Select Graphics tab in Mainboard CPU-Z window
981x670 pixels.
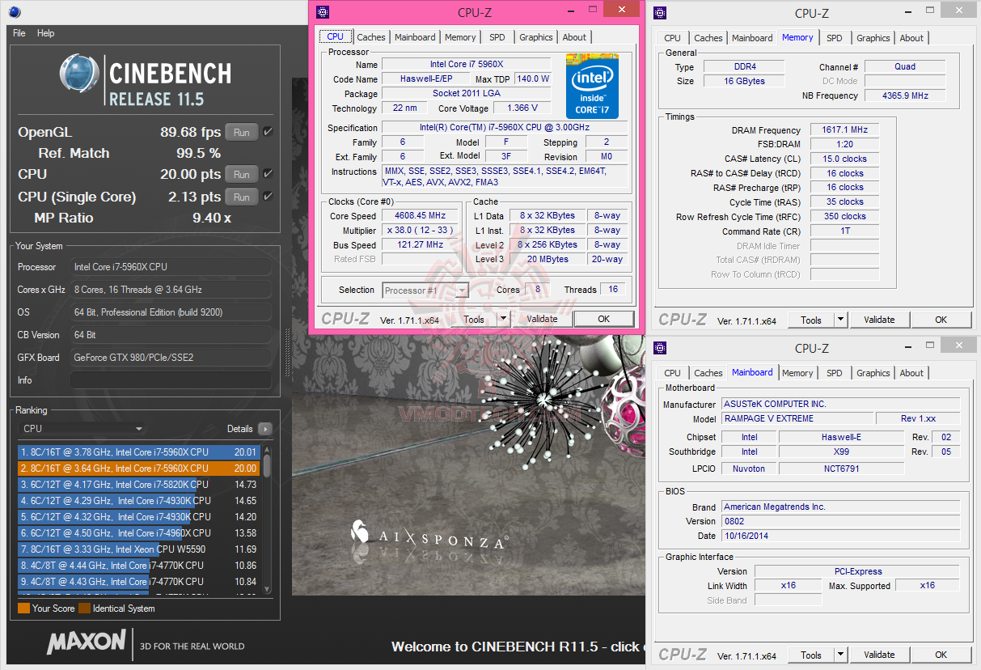[x=873, y=373]
